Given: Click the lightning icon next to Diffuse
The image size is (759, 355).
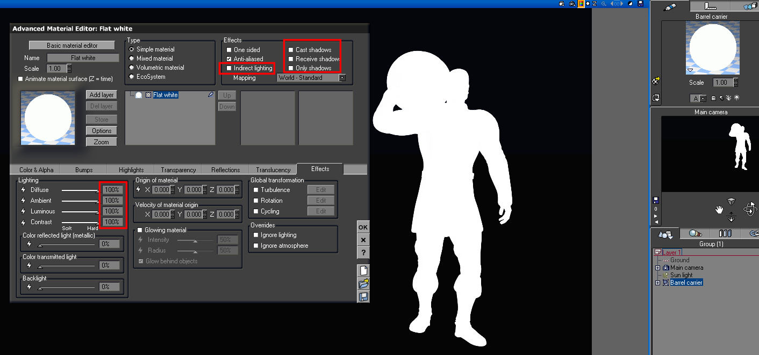Looking at the screenshot, I should pyautogui.click(x=23, y=190).
